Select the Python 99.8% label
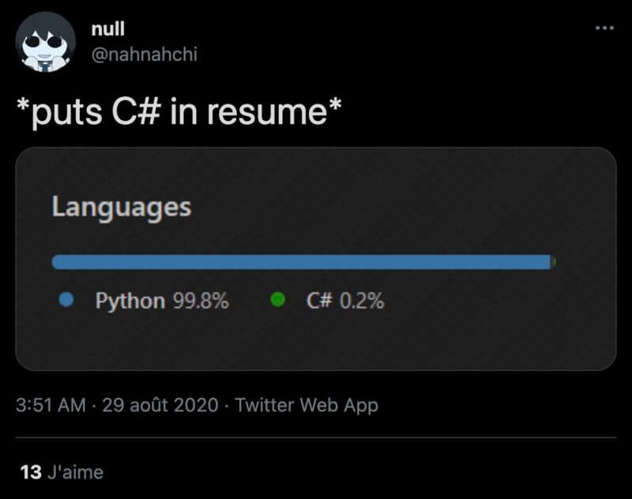632x499 pixels. click(x=162, y=301)
